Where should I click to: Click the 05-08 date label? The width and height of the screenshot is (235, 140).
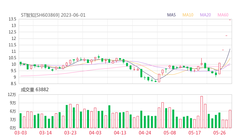[170, 133]
